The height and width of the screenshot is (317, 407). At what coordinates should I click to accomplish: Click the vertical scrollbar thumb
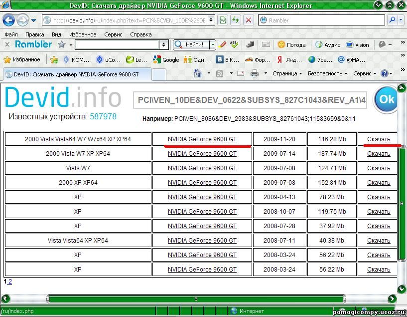click(x=402, y=203)
